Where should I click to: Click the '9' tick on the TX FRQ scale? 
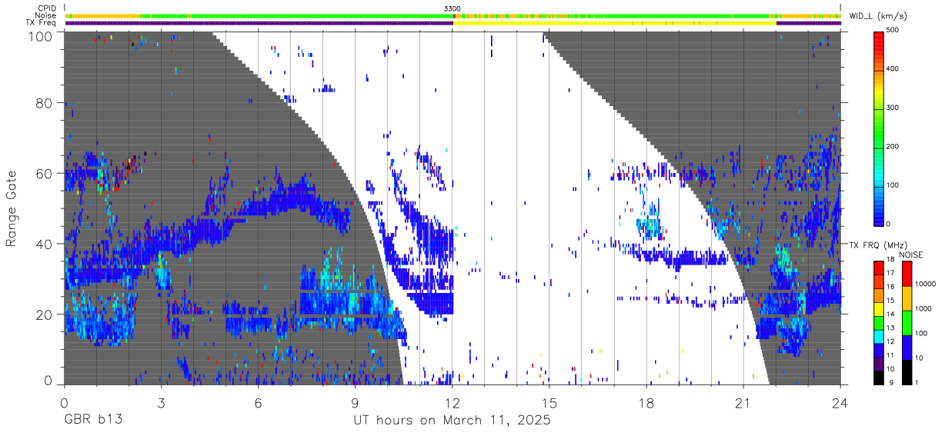coord(892,382)
